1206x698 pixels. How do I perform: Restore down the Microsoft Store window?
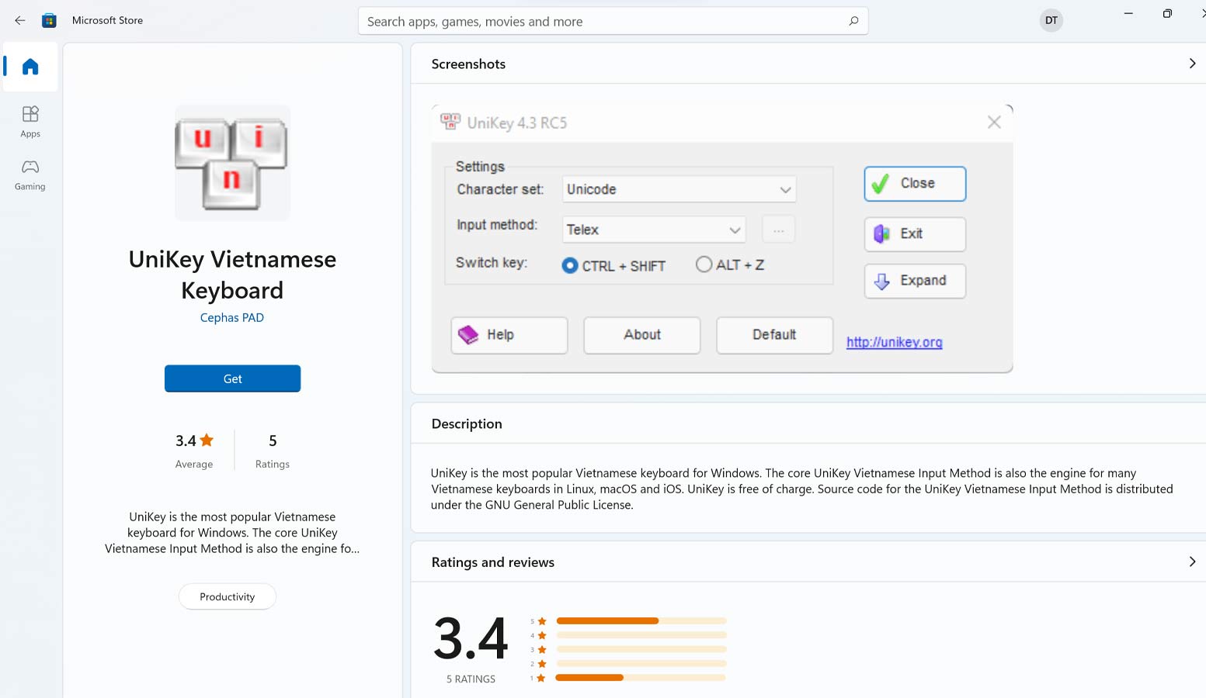pyautogui.click(x=1167, y=13)
